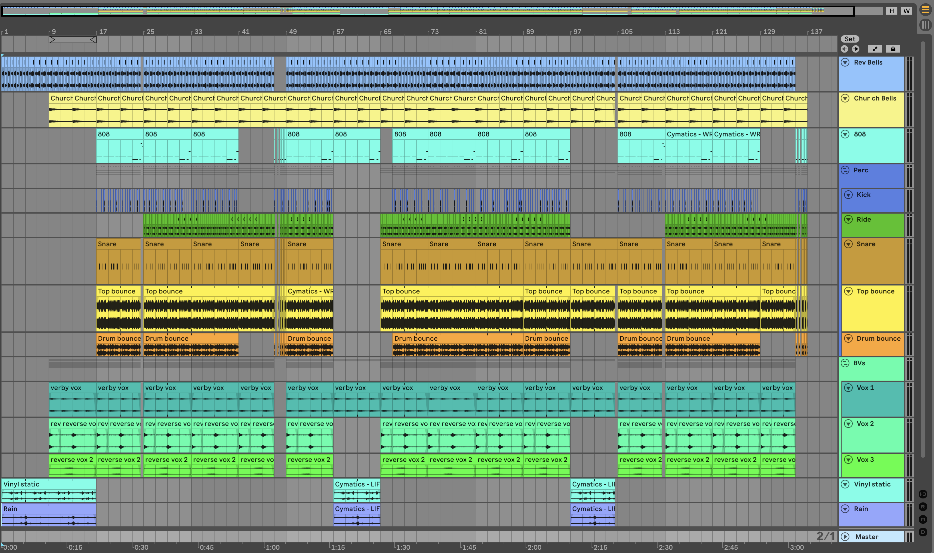934x553 pixels.
Task: Jump to previous locator arrow
Action: [845, 49]
